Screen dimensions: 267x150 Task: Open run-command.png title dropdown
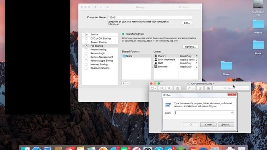click(x=213, y=83)
